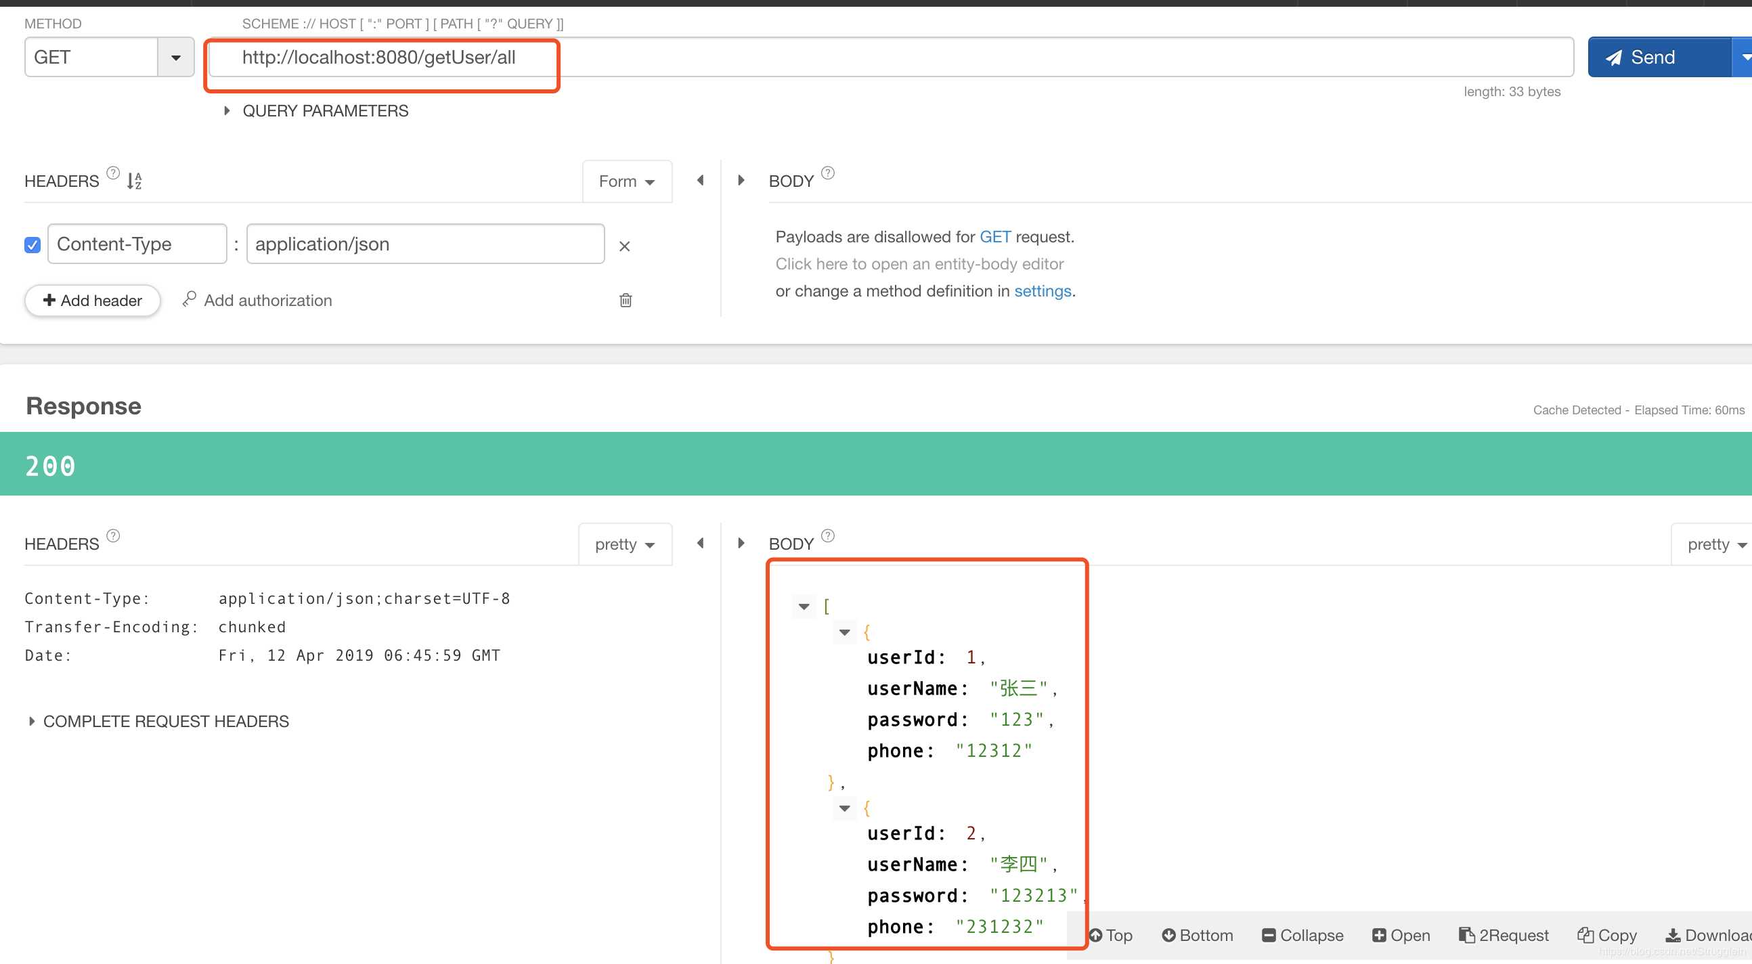Click the phone value "231232"
This screenshot has height=964, width=1752.
click(x=999, y=928)
